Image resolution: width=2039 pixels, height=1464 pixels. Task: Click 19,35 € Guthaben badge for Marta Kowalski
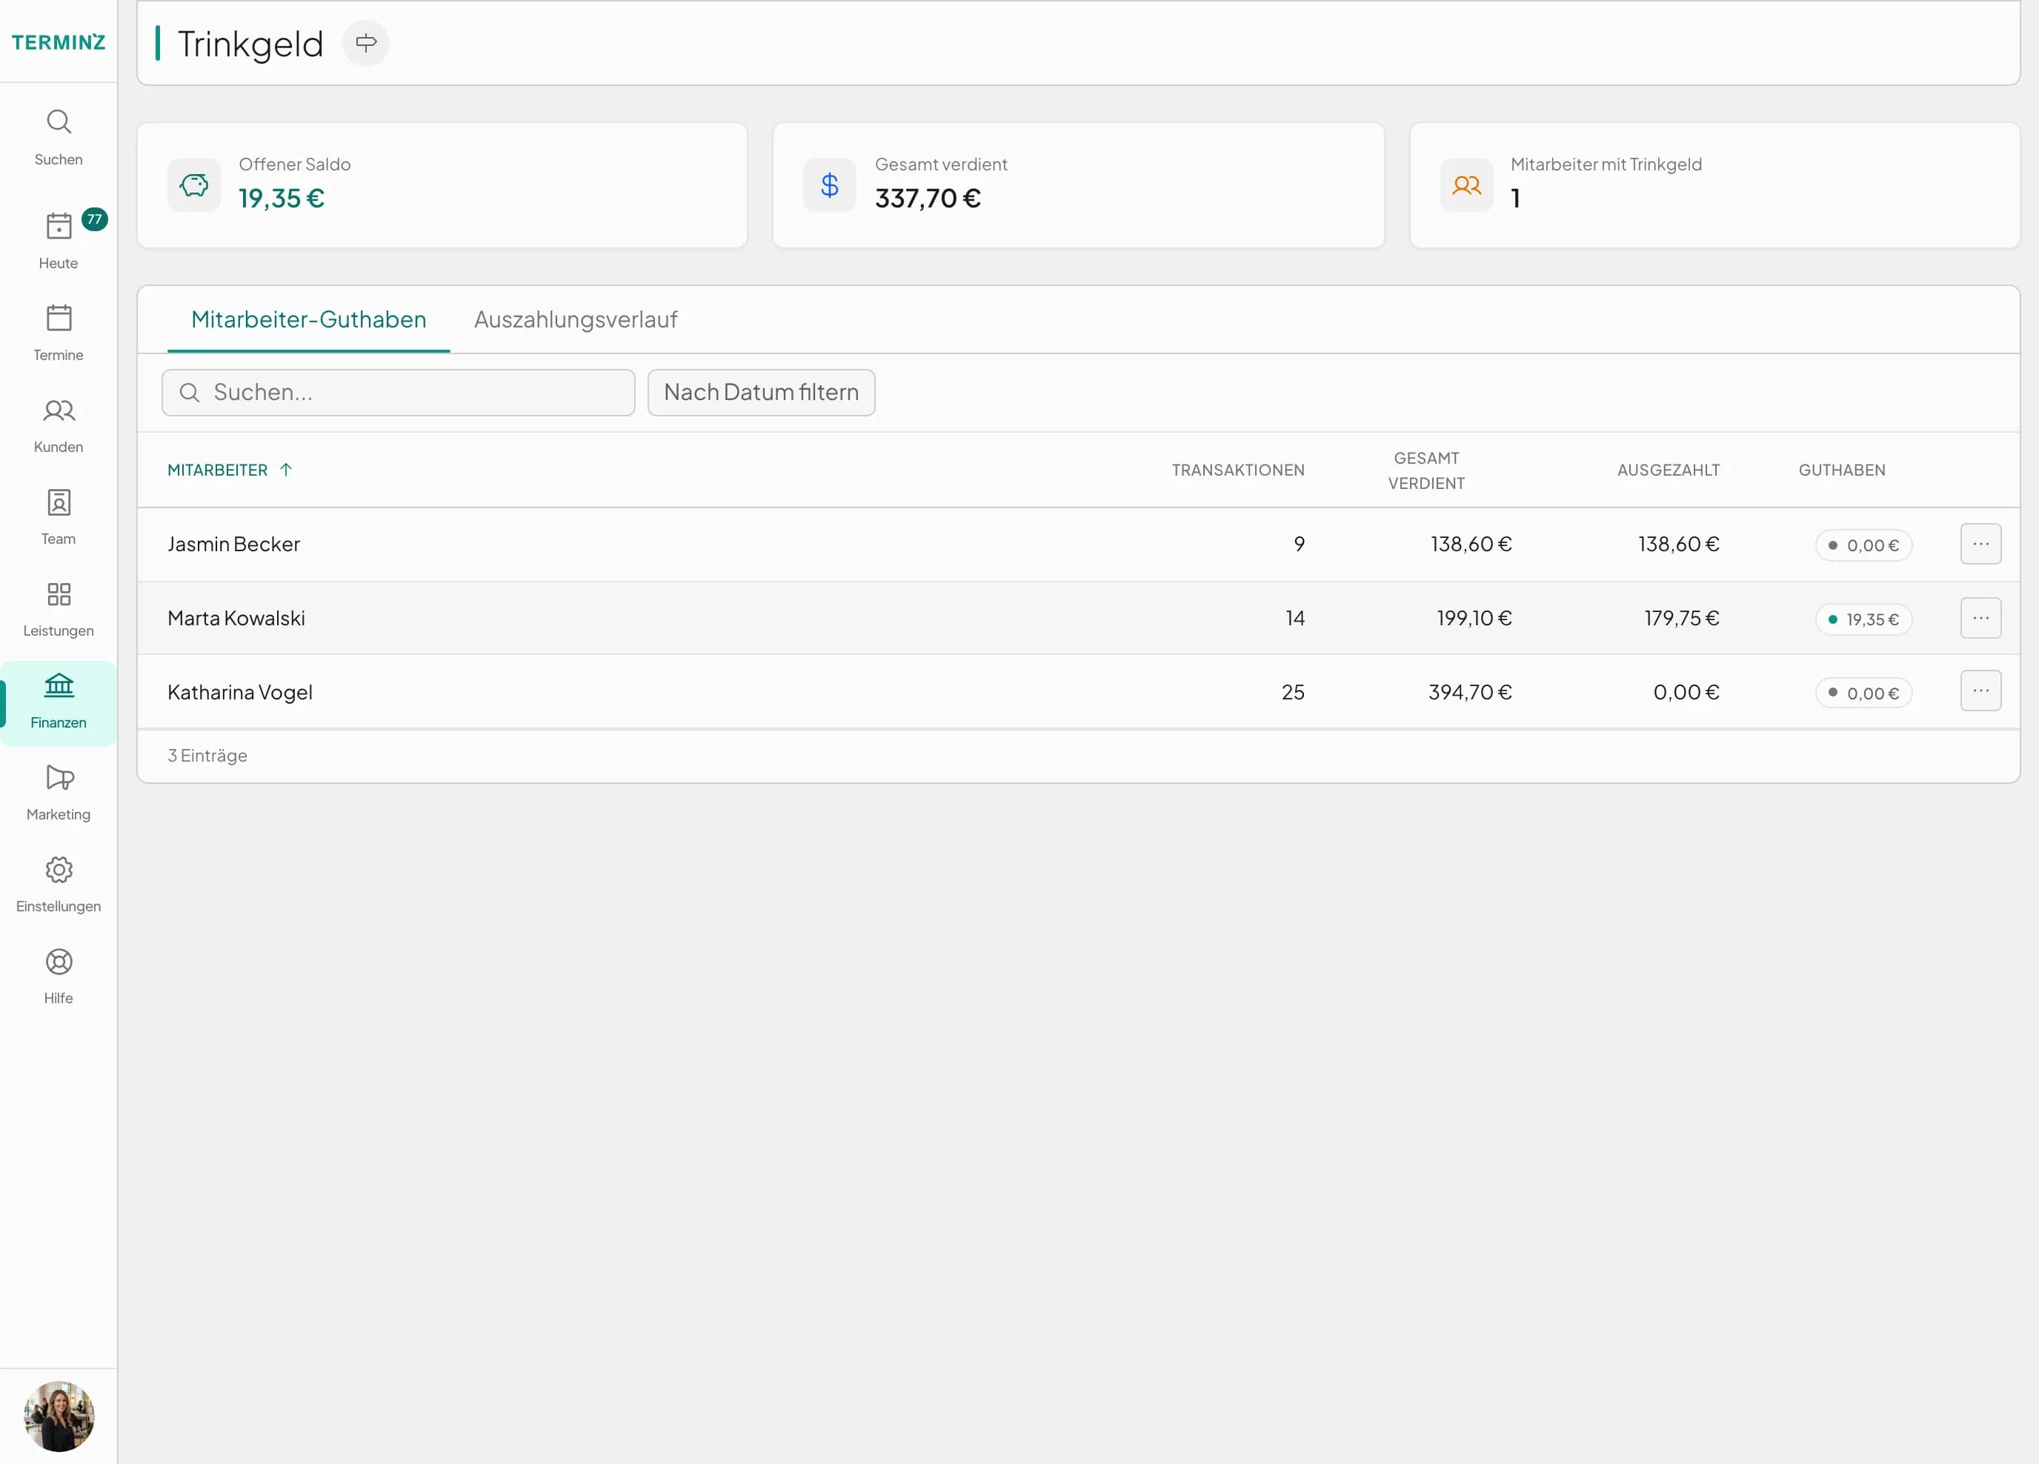coord(1863,619)
